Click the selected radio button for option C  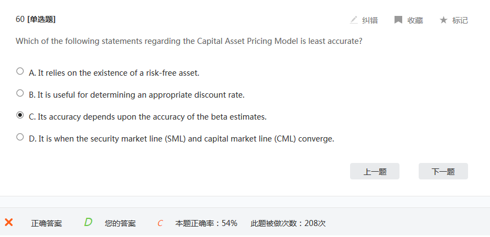point(20,115)
